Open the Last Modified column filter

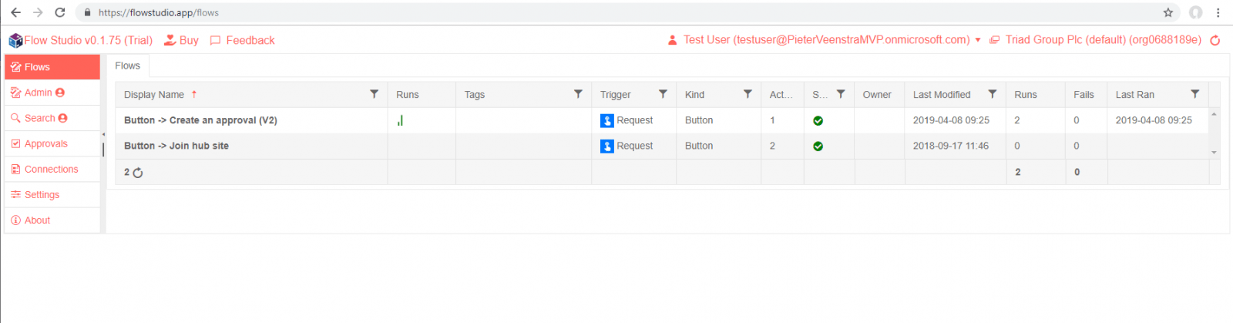pyautogui.click(x=993, y=94)
